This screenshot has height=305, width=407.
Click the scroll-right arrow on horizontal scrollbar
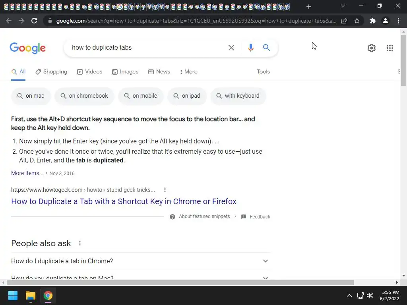pos(397,282)
